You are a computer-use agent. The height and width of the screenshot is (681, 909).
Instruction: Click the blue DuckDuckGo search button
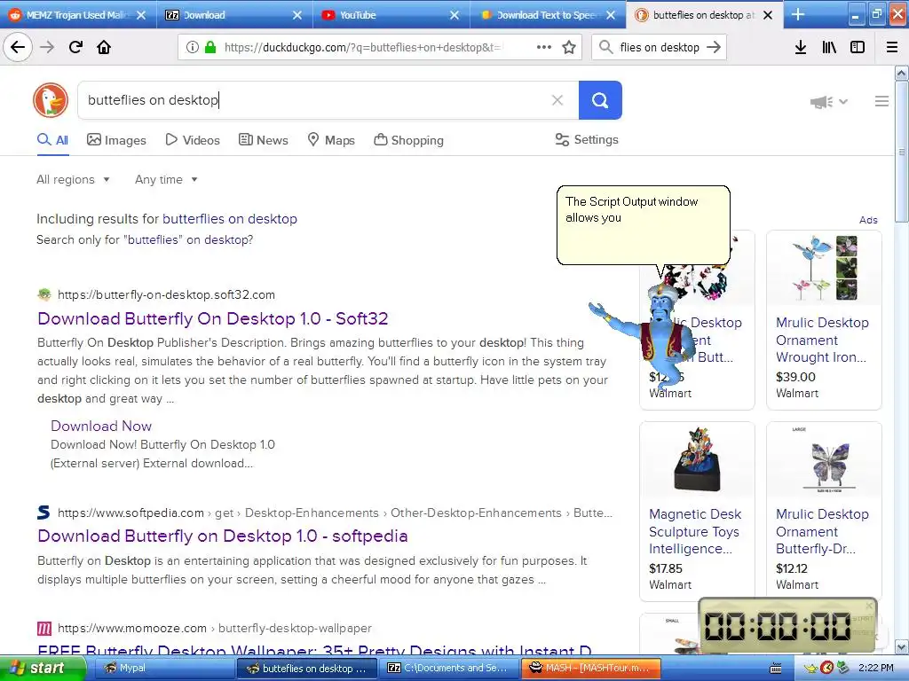pyautogui.click(x=600, y=100)
